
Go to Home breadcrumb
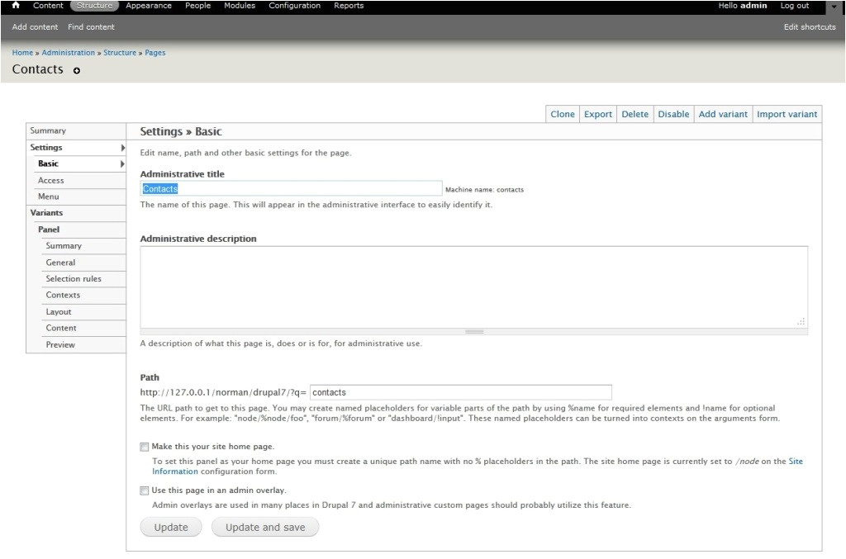pyautogui.click(x=22, y=53)
